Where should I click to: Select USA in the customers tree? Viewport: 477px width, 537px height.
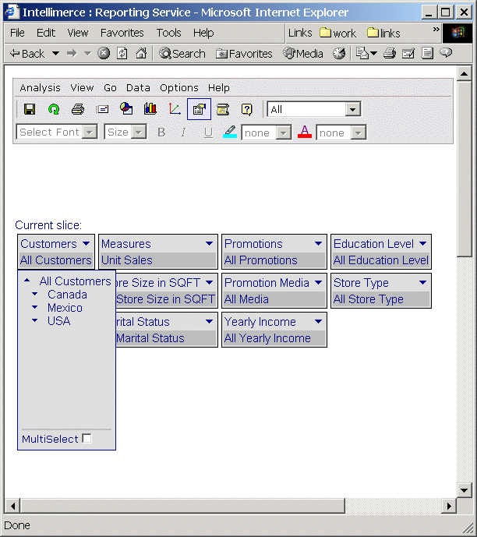(59, 321)
